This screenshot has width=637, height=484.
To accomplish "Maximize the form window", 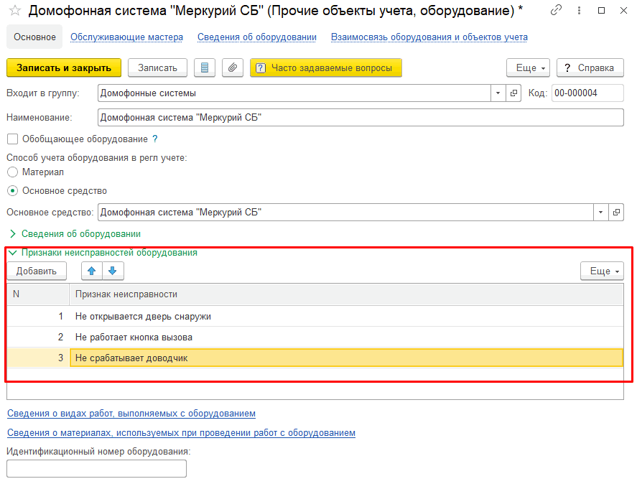I will [602, 11].
